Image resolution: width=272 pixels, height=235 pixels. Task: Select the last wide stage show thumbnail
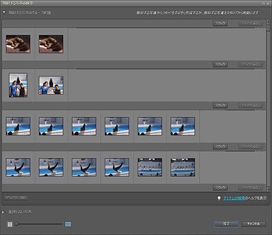click(x=182, y=167)
